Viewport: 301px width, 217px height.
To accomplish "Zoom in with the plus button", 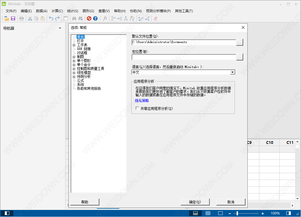I will pyautogui.click(x=263, y=213).
